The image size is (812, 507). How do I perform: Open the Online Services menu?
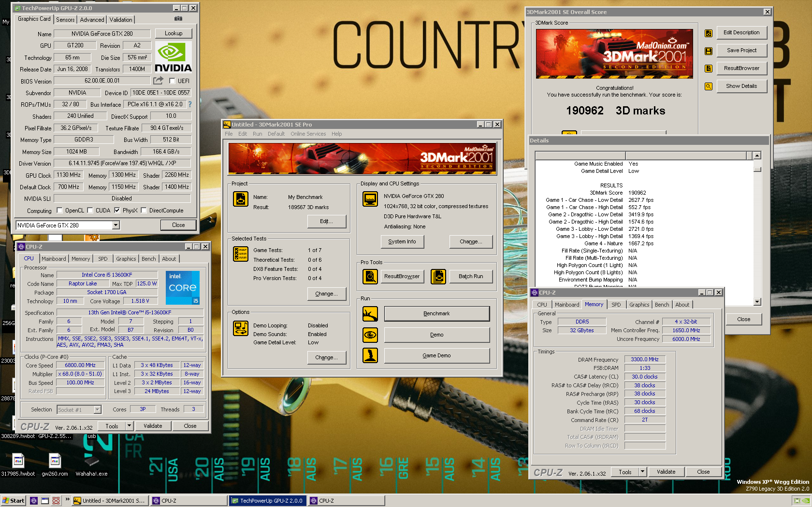pyautogui.click(x=308, y=134)
